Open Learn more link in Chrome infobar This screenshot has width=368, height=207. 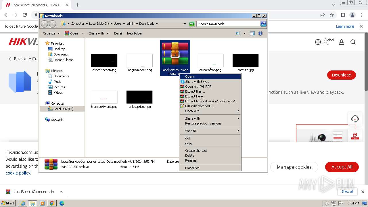coord(345,26)
